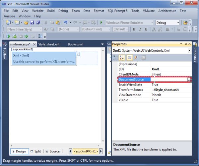Click DocumentSource ellipsis browse button
199x166 pixels.
(189, 80)
